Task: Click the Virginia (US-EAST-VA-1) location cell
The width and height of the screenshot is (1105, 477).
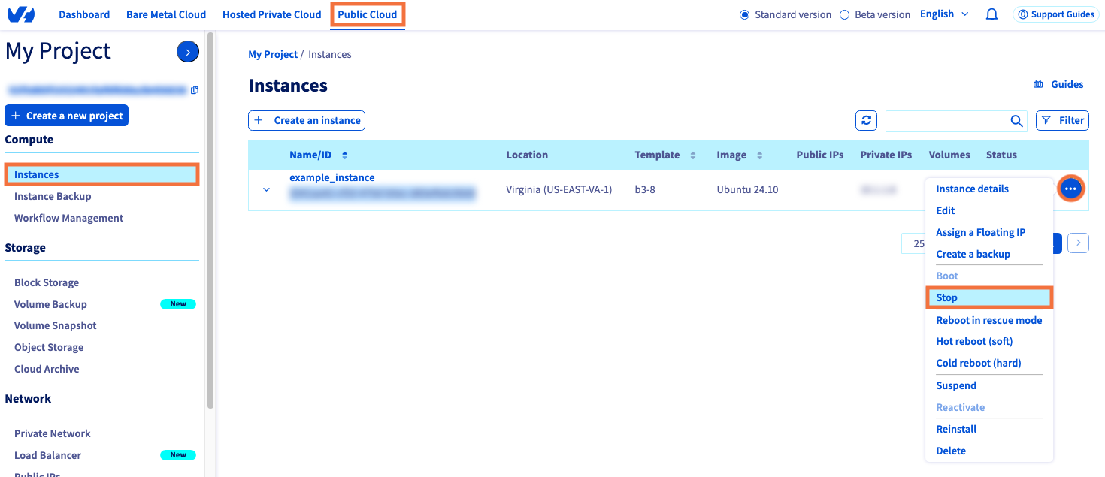Action: (559, 189)
